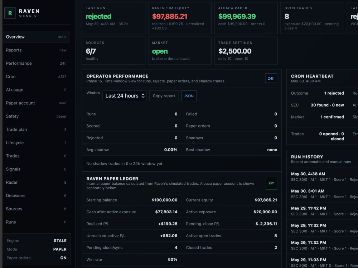Open the Window dropdown showing Last 24 hours
358x268 pixels.
pos(125,96)
